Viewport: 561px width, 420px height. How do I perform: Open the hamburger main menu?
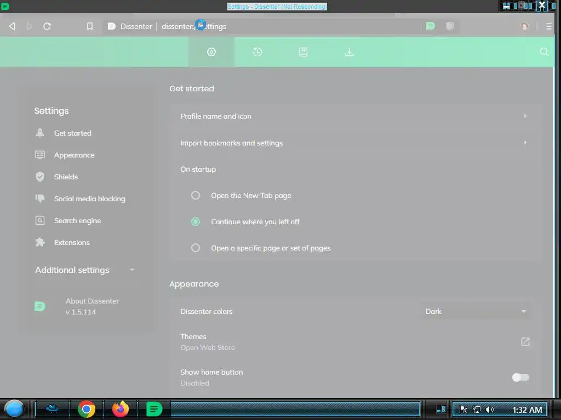(548, 26)
